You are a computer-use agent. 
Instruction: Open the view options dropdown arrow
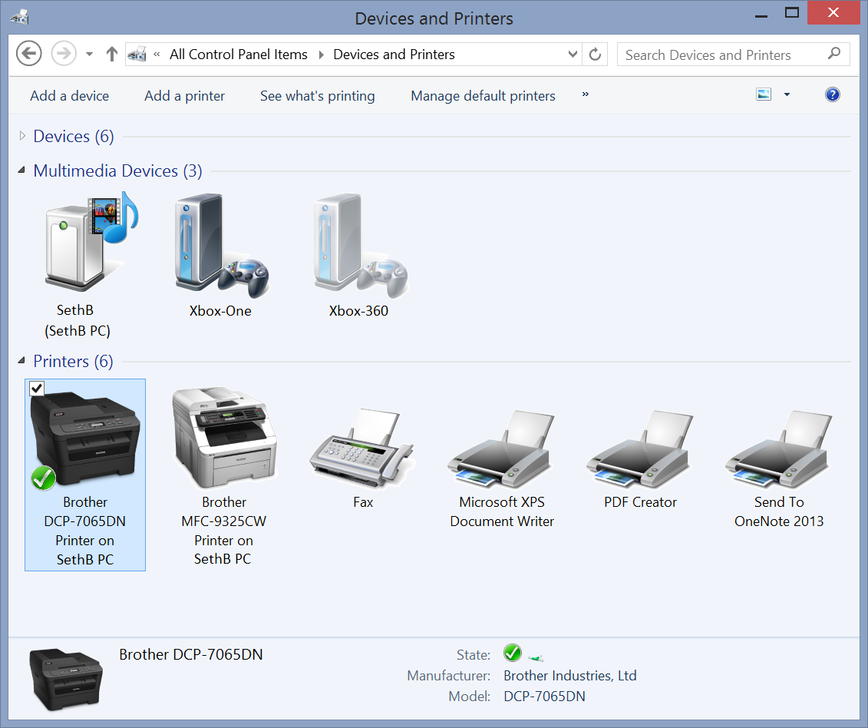787,94
